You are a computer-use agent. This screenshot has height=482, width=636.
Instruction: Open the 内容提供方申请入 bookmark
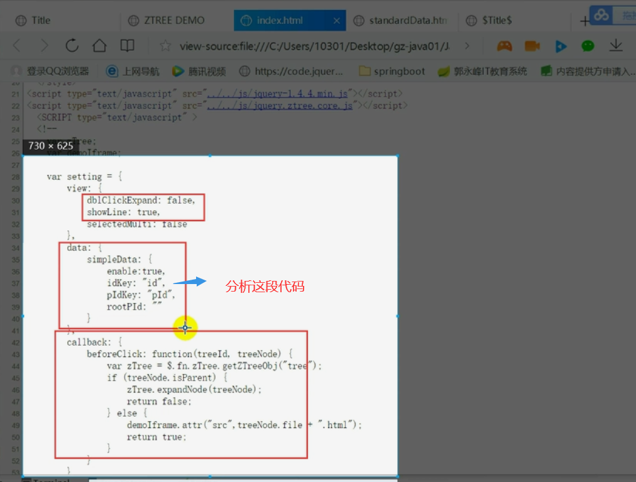coord(588,72)
